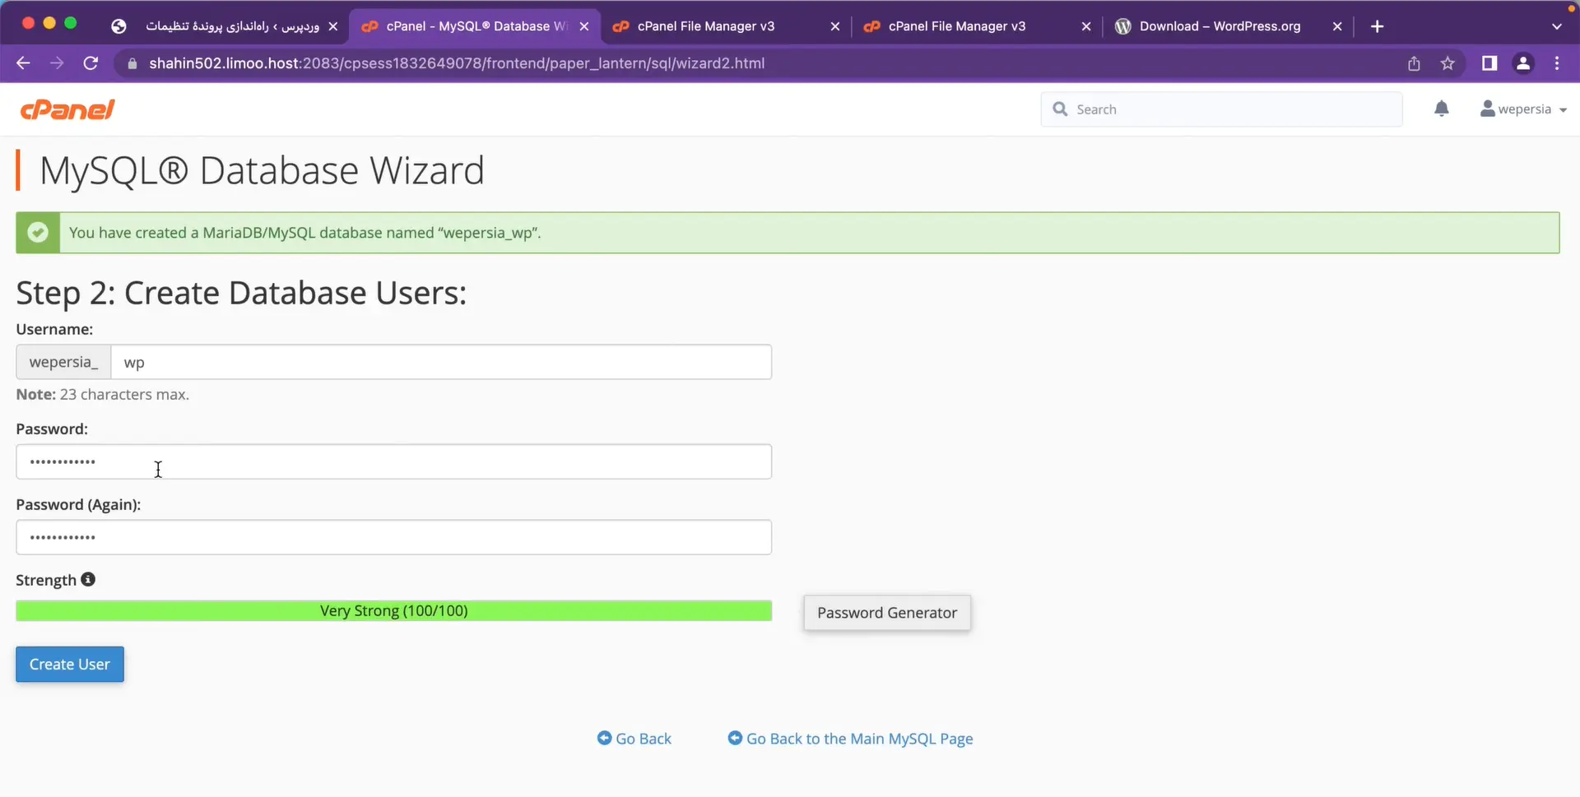1580x797 pixels.
Task: Click the browser address bar URL
Action: (457, 63)
